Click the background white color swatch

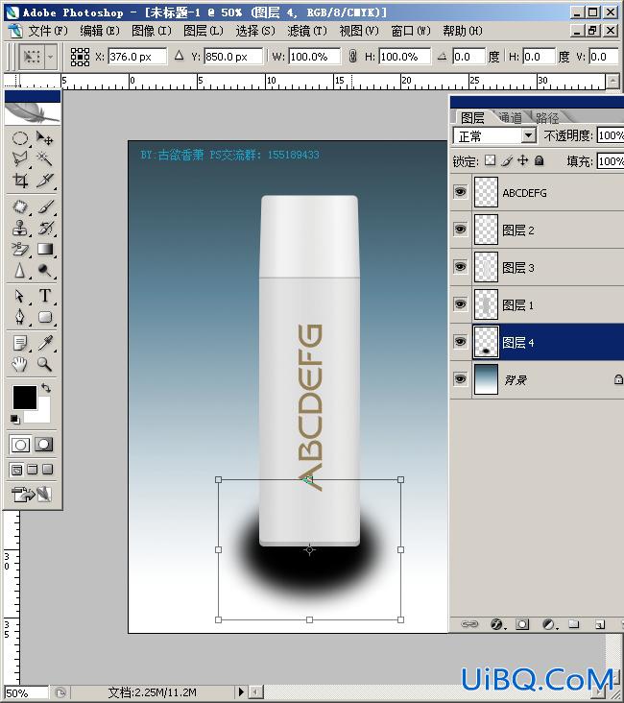click(x=41, y=413)
